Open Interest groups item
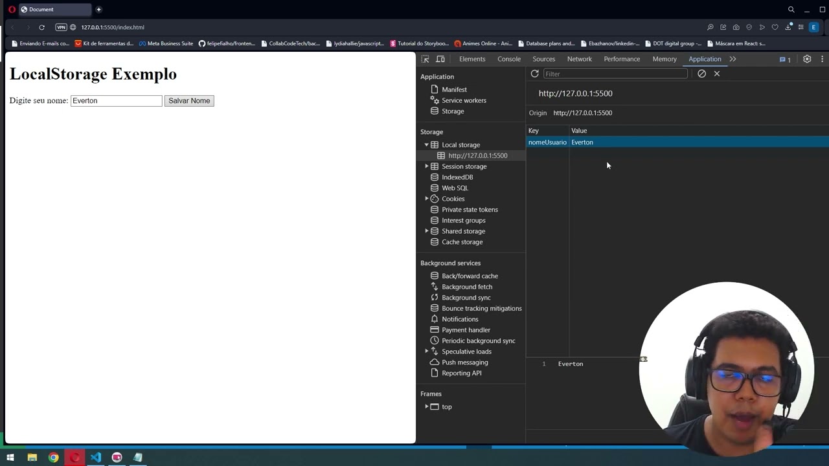The width and height of the screenshot is (829, 466). 463,220
